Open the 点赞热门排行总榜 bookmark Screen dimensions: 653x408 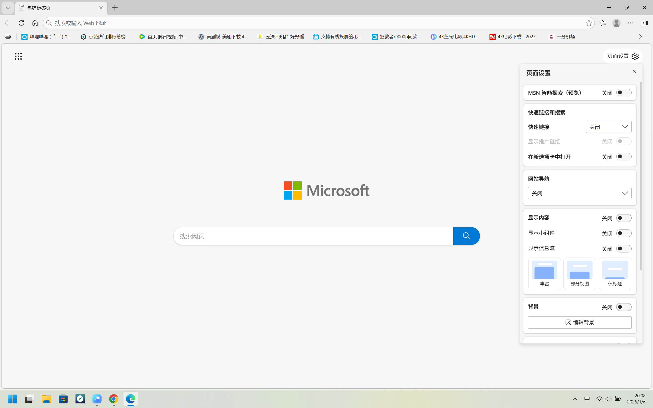coord(105,37)
